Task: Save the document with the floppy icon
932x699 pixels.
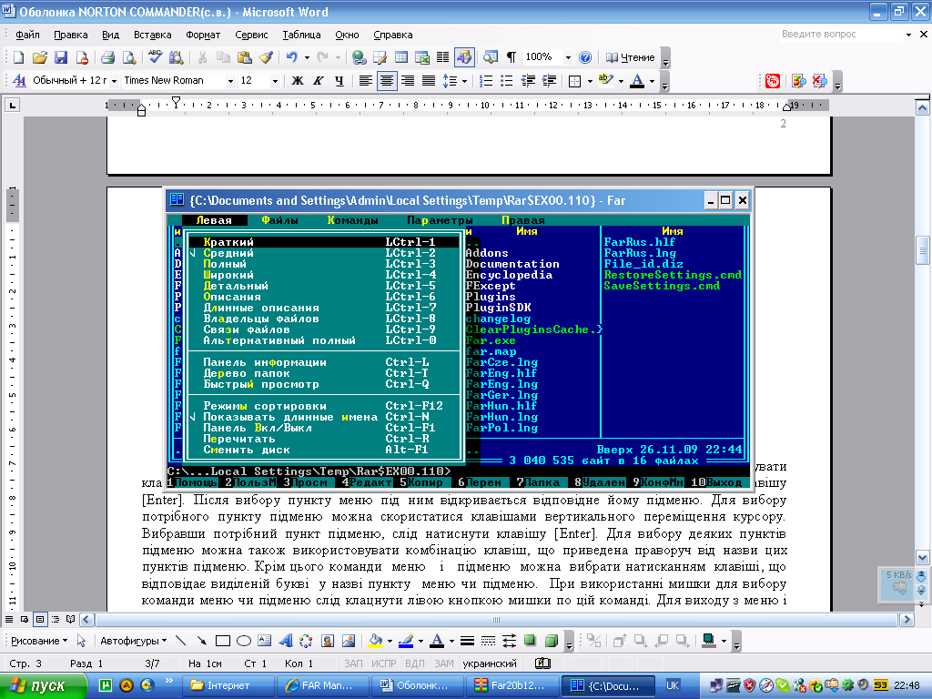Action: 61,57
